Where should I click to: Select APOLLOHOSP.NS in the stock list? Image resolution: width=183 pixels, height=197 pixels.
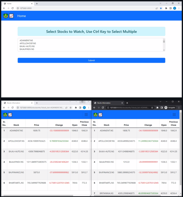(x=28, y=43)
